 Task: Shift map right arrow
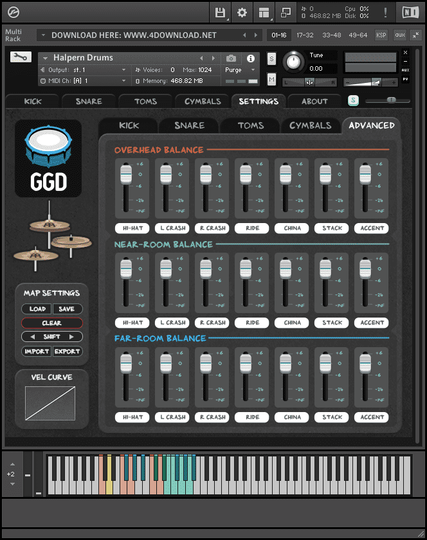tap(71, 336)
